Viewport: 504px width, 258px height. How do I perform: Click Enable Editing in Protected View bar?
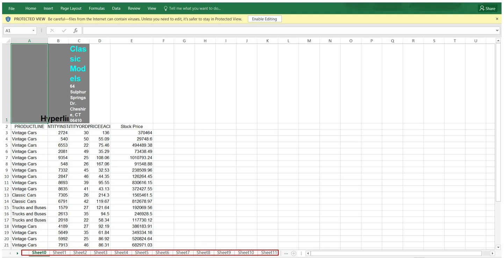pos(265,19)
